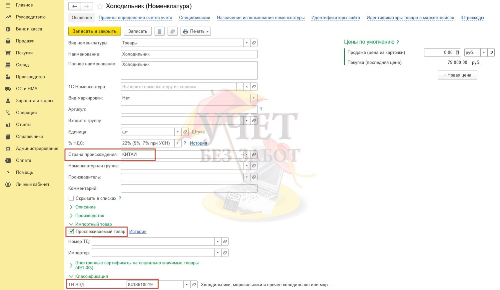This screenshot has height=290, width=500.
Task: Enable the Скрывать в списках checkbox
Action: tap(71, 198)
